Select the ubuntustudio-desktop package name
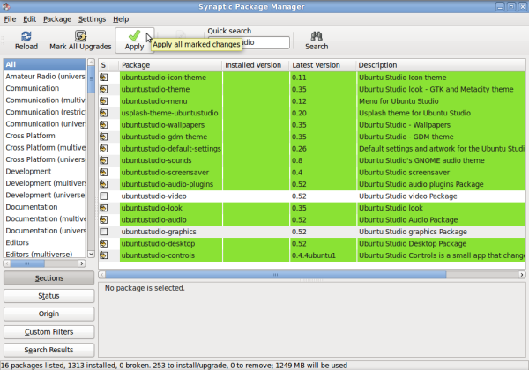 pos(158,244)
